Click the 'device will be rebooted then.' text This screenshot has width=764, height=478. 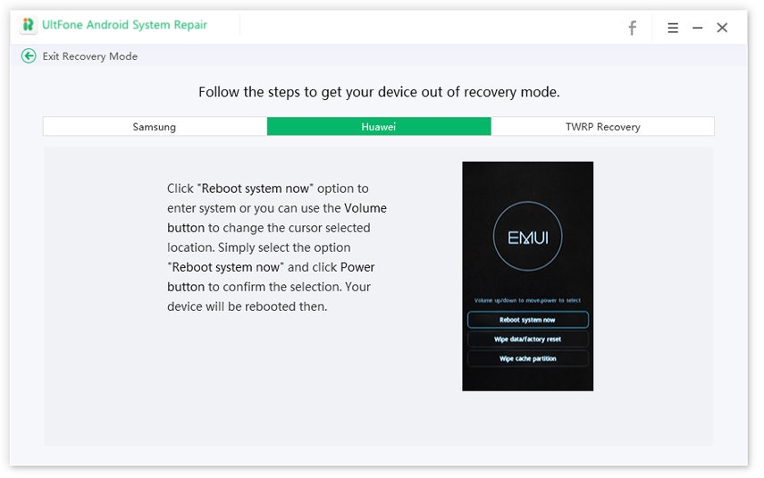(247, 306)
